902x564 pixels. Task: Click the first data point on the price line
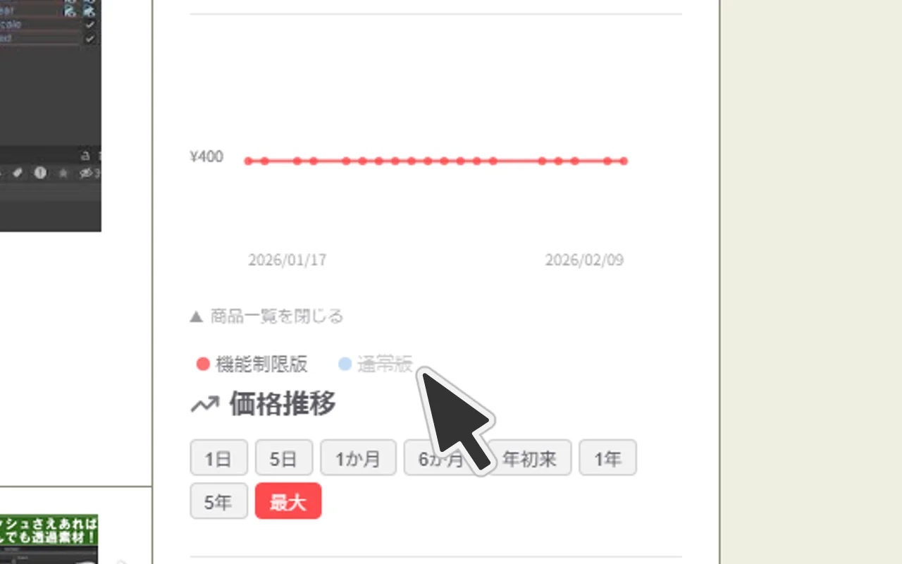pyautogui.click(x=248, y=161)
